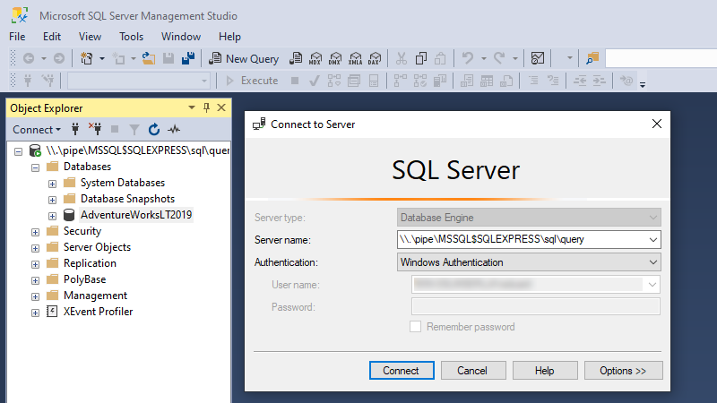Click the Save All toolbar icon
Viewport: 717px width, 403px height.
[x=188, y=58]
